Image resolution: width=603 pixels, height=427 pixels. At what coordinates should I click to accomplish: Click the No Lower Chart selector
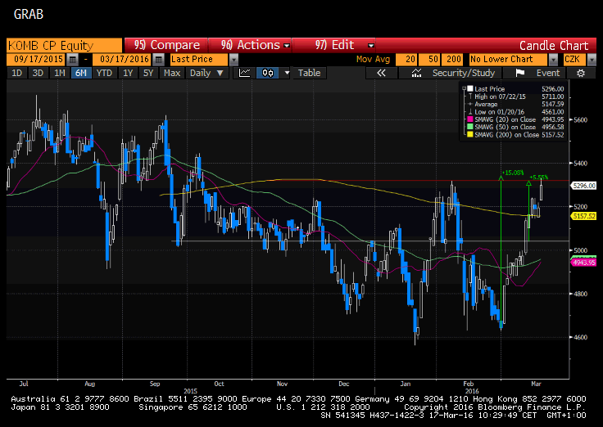click(x=508, y=60)
